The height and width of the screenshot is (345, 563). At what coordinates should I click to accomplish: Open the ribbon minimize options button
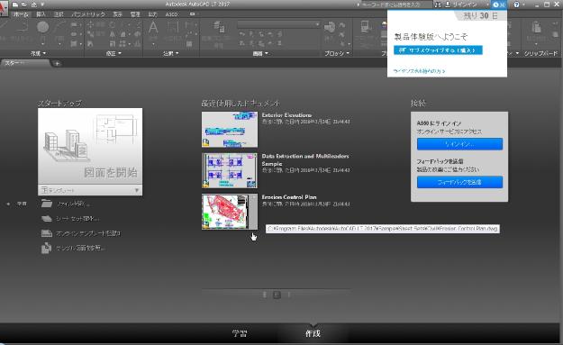[x=193, y=14]
